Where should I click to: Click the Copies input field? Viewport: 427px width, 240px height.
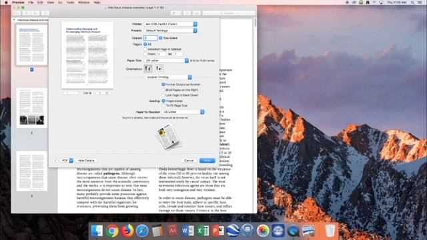pos(151,38)
